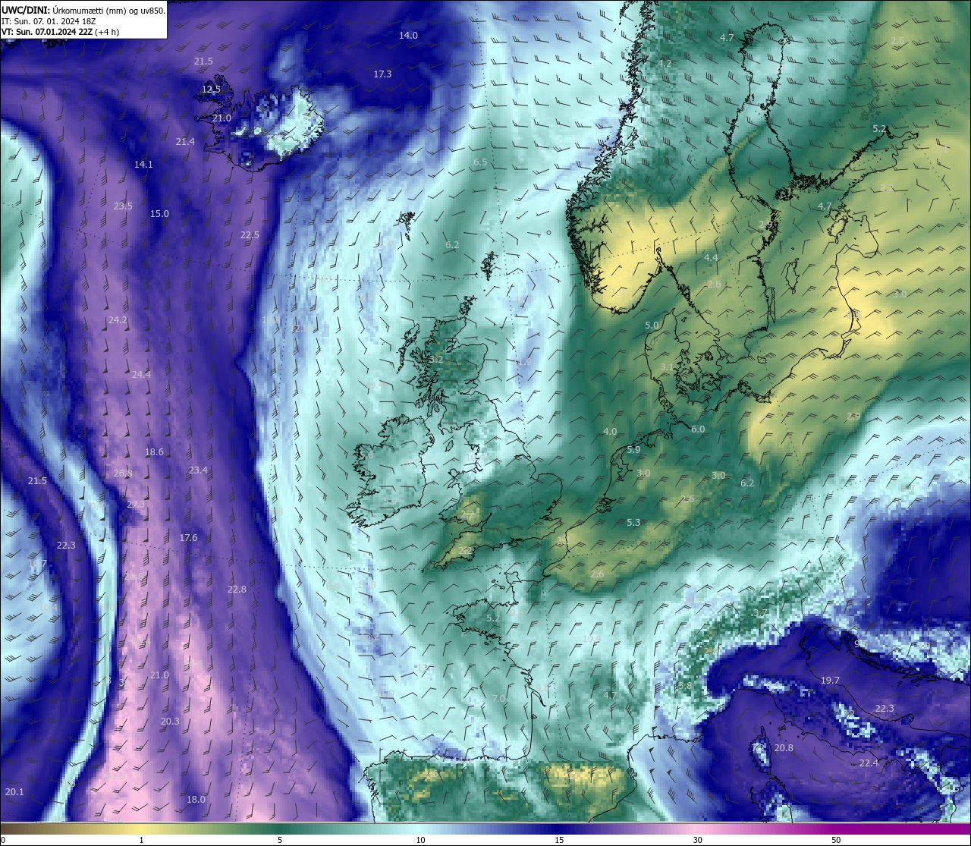Screen dimensions: 971x846
Task: Click the 22.4 value over Italy
Action: point(869,763)
